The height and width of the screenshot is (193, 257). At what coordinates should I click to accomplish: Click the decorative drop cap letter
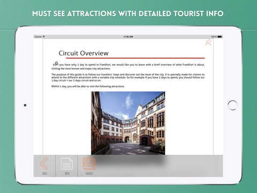56,64
